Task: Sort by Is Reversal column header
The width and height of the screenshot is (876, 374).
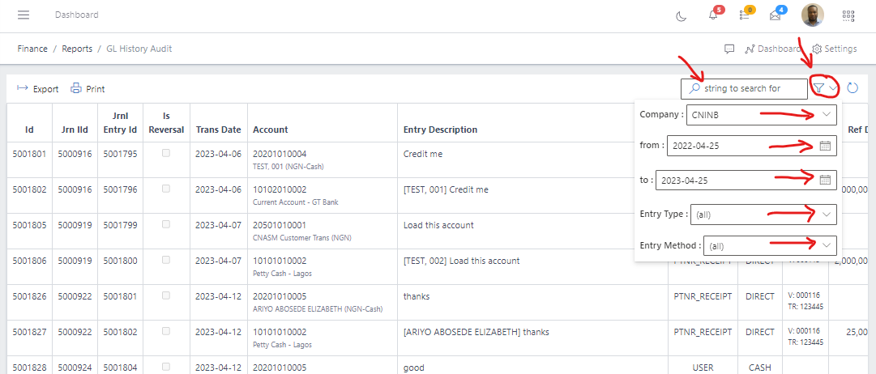Action: coord(166,123)
